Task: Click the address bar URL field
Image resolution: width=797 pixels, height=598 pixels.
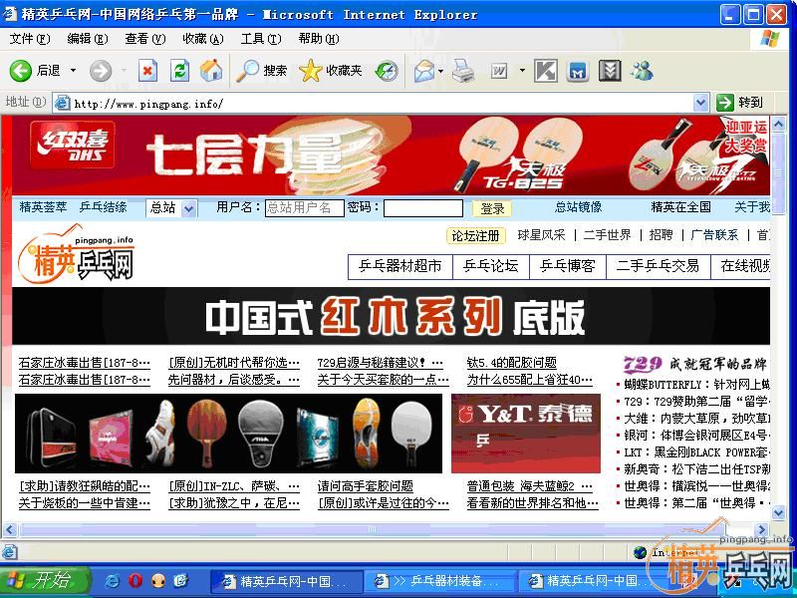Action: pos(382,104)
